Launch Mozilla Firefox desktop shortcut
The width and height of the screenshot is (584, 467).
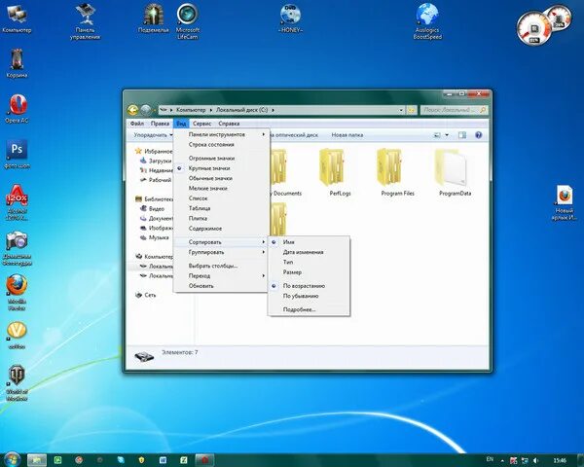(17, 293)
